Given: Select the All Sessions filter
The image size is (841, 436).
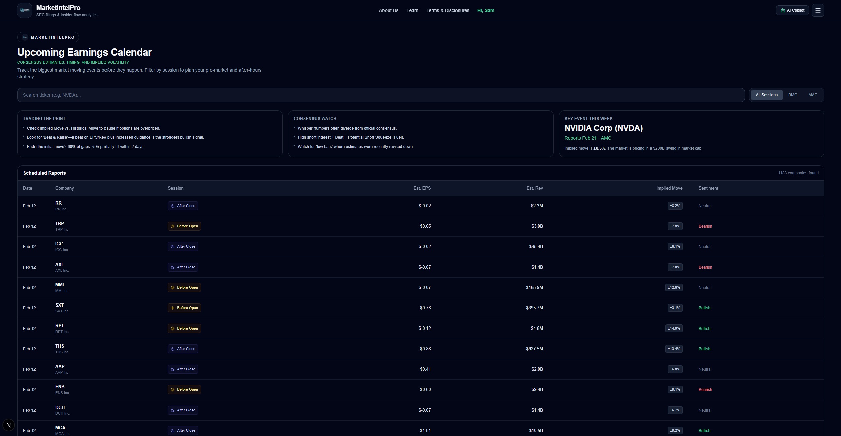Looking at the screenshot, I should (766, 95).
